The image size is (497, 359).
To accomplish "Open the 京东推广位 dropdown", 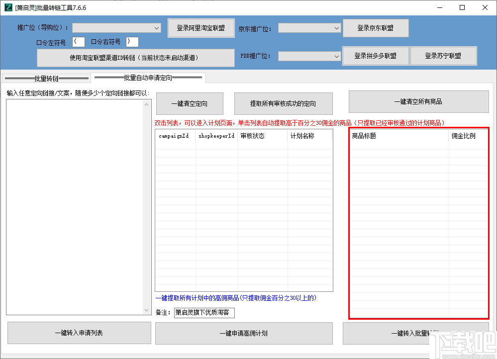I will click(x=309, y=28).
